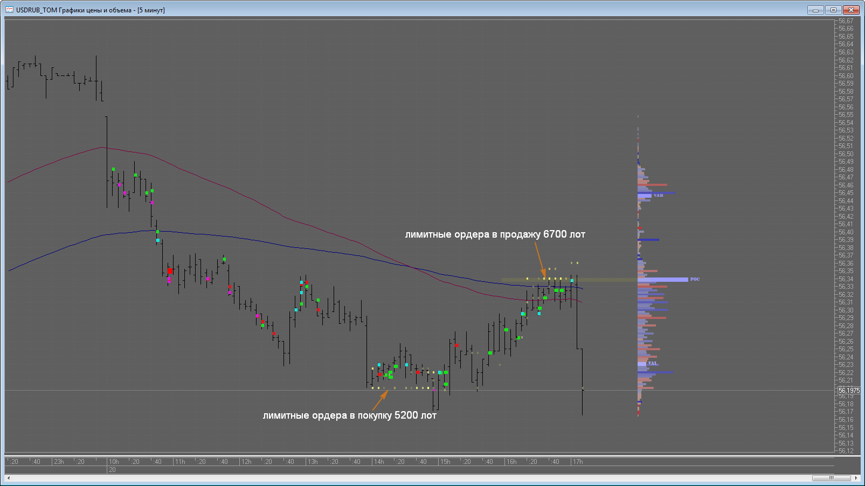The image size is (865, 486).
Task: Click the buy limit orders 5200 annotation
Action: (349, 415)
